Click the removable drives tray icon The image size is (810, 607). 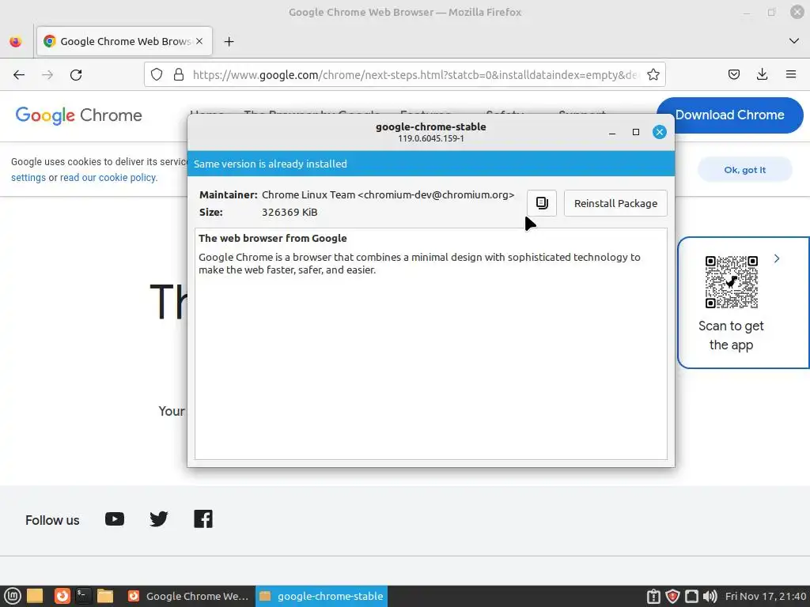pyautogui.click(x=691, y=596)
